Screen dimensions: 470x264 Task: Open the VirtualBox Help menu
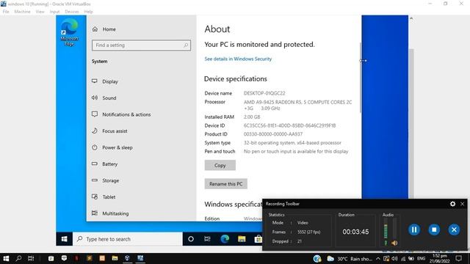point(88,12)
